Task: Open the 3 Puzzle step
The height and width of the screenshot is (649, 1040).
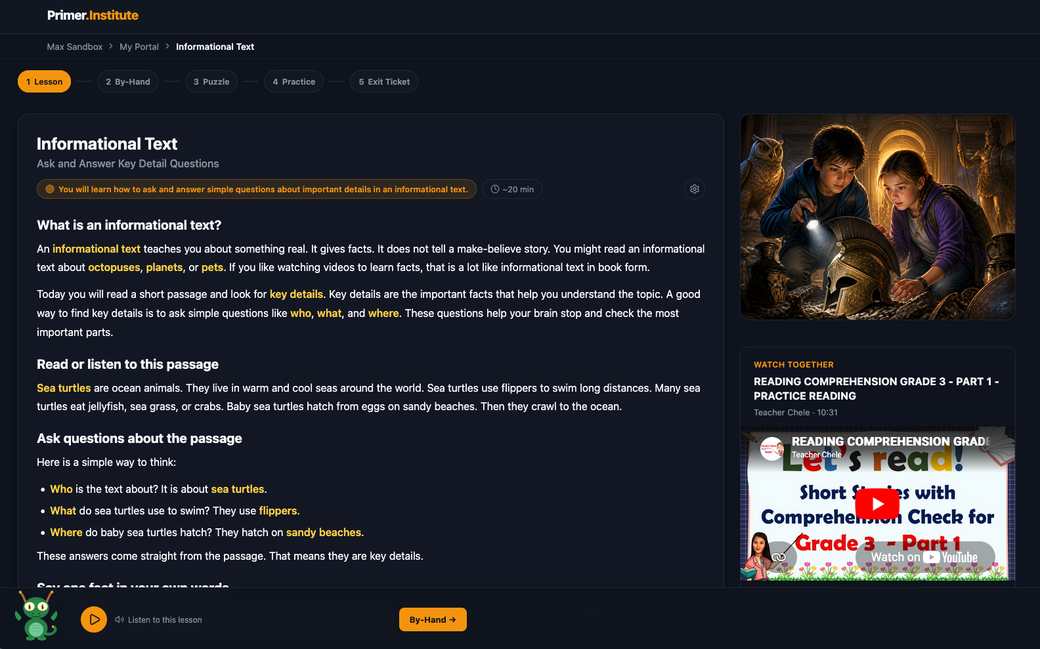Action: point(211,81)
